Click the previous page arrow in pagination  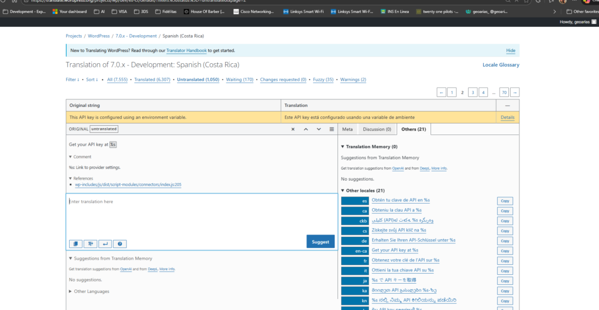pyautogui.click(x=442, y=92)
